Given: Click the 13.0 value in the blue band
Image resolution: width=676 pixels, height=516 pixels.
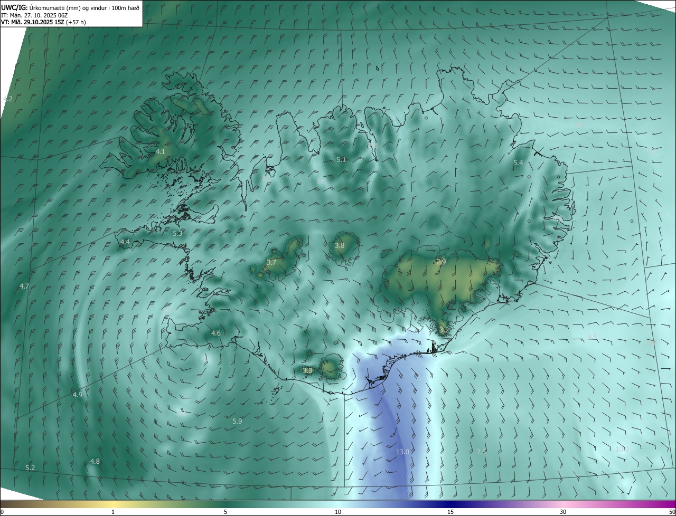Looking at the screenshot, I should coord(403,452).
